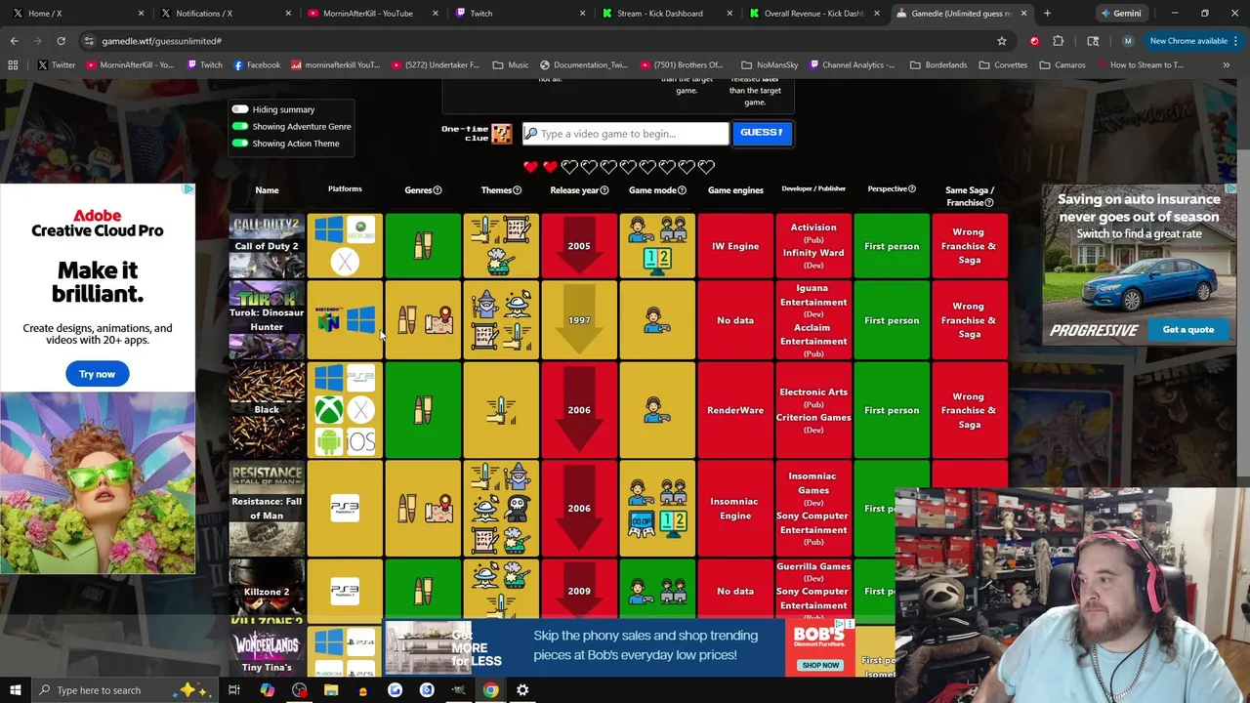
Task: Click the Resistance: Fall of Man themes icons cell
Action: [x=501, y=508]
